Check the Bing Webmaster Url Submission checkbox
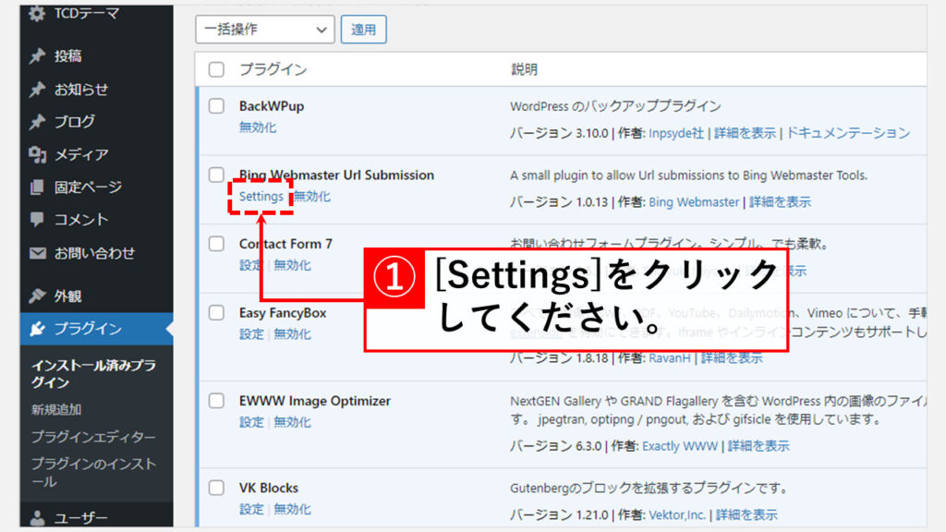946x532 pixels. point(216,175)
